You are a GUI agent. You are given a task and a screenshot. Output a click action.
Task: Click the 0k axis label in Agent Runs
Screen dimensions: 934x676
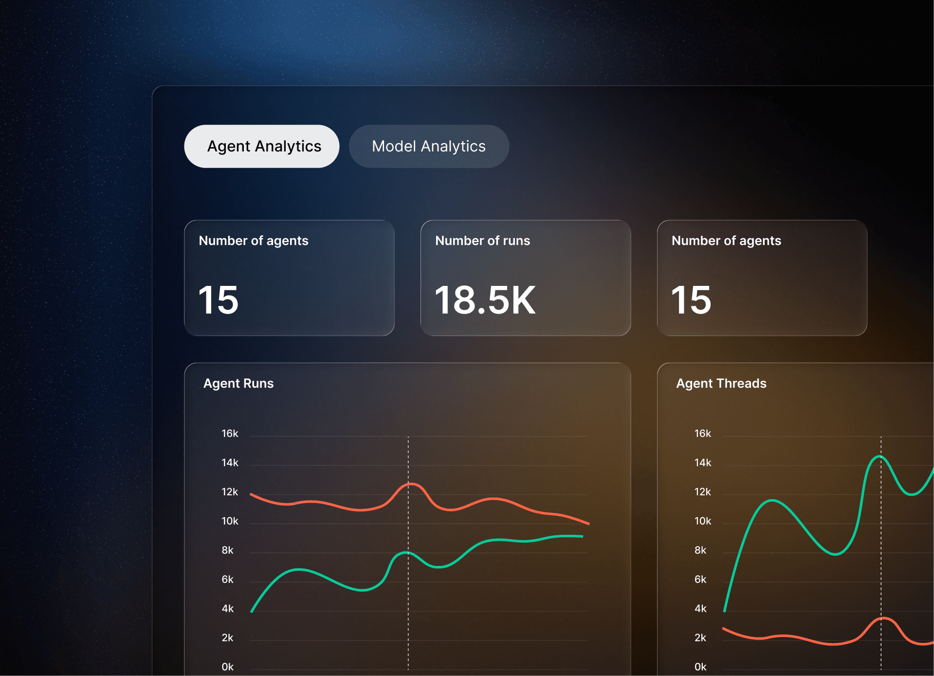227,667
